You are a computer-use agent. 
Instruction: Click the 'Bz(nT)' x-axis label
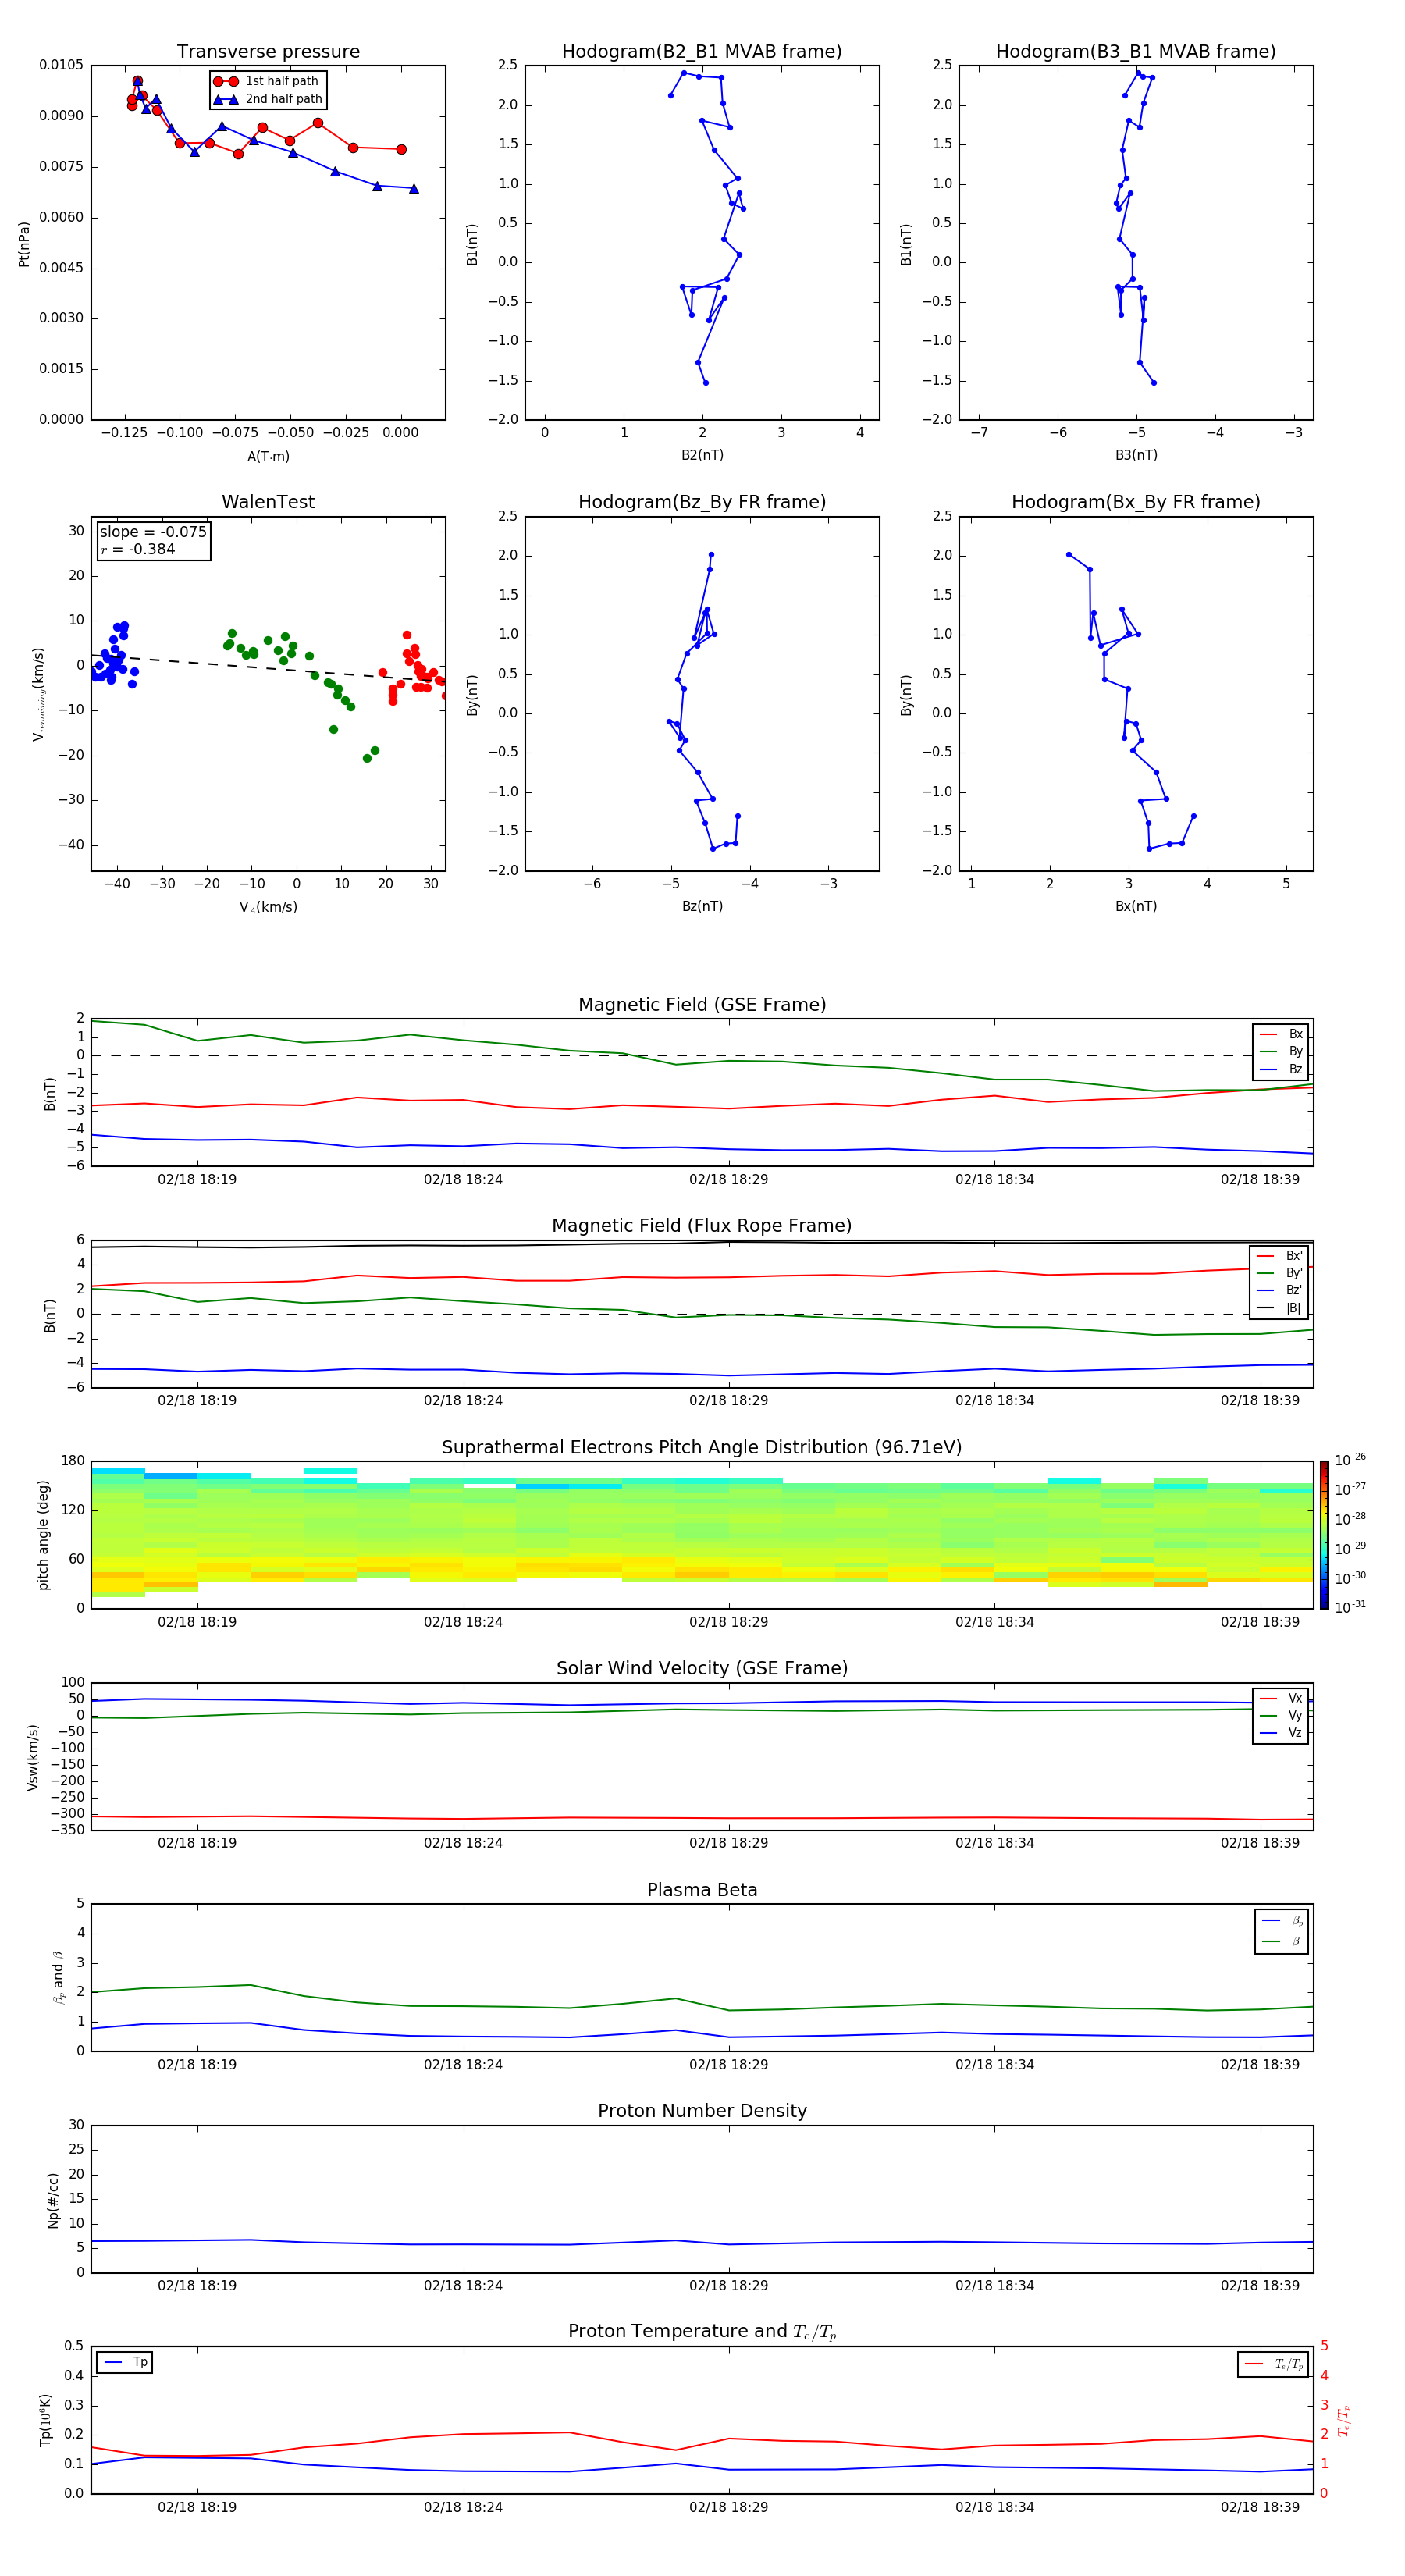[x=702, y=906]
